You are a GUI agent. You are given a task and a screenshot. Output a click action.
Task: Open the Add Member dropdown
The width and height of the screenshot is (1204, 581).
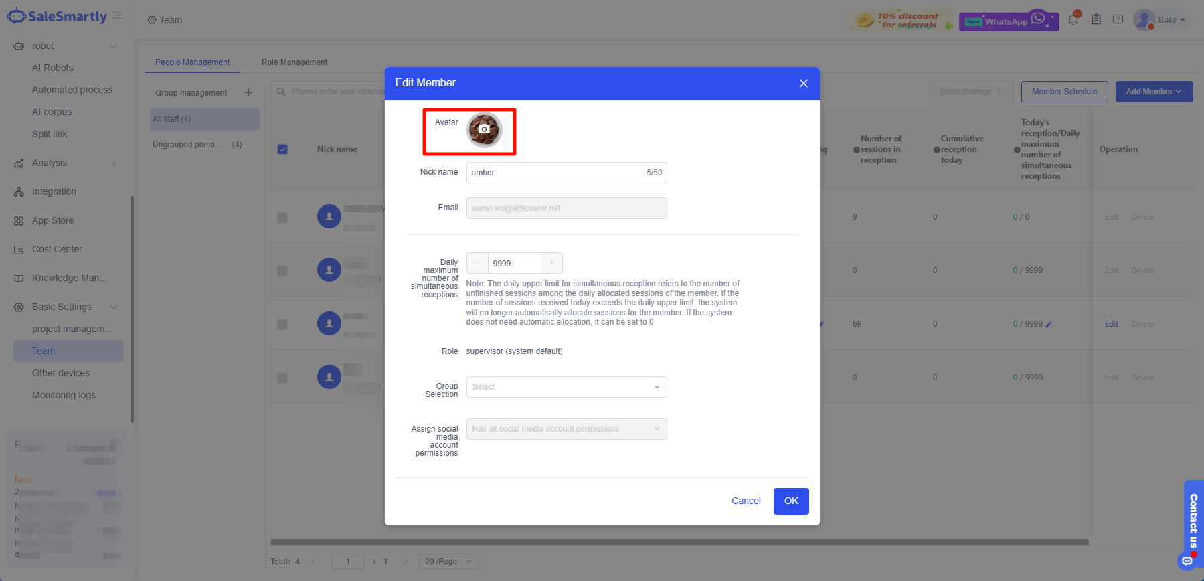tap(1154, 92)
